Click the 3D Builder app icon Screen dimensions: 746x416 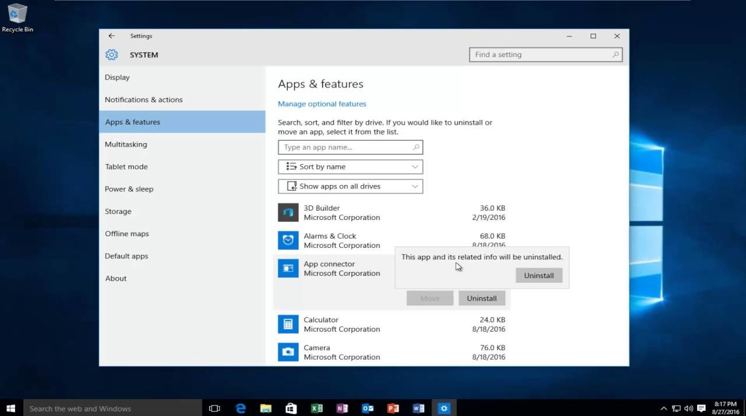[288, 213]
